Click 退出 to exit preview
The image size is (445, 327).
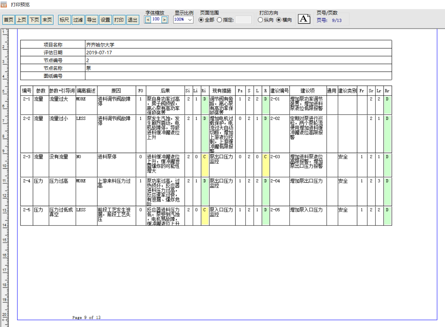point(133,20)
